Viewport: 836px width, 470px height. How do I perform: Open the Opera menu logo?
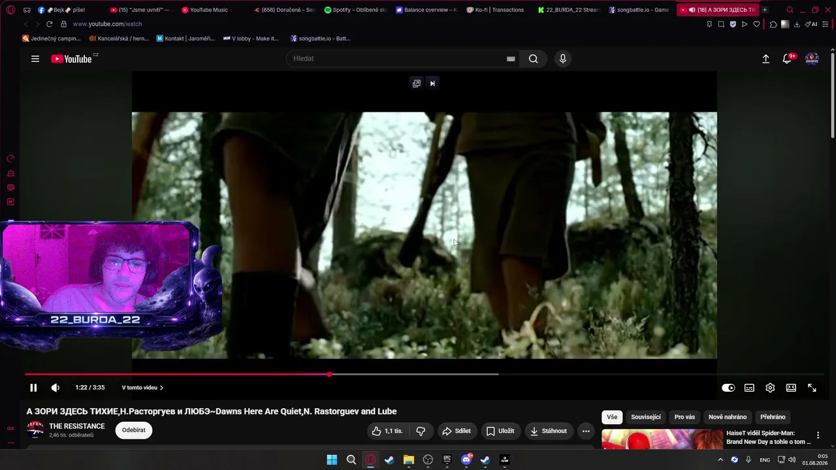click(x=10, y=10)
